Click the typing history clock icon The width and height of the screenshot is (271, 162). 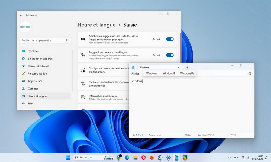[83, 97]
